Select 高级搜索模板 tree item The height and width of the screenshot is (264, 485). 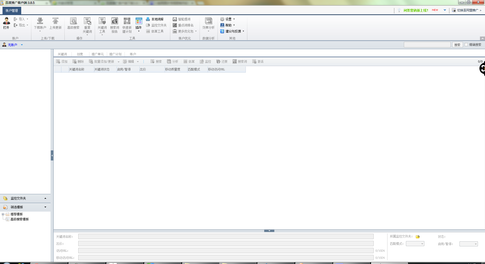coord(19,219)
